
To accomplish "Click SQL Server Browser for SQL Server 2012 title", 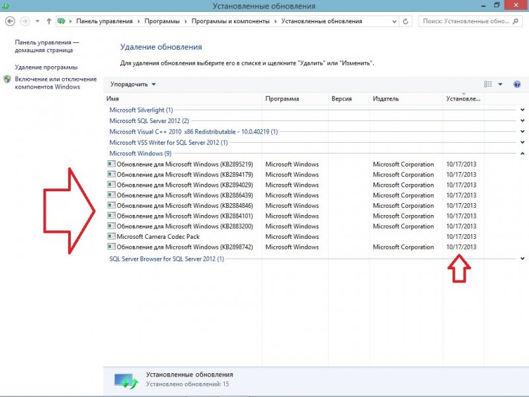I will pyautogui.click(x=167, y=259).
